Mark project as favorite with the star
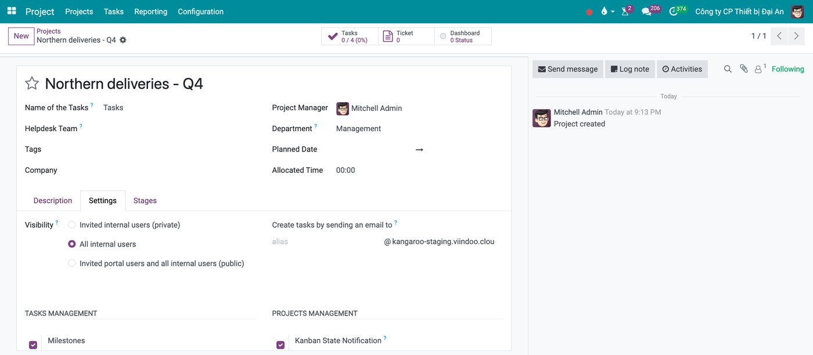Viewport: 813px width, 355px height. (x=32, y=84)
